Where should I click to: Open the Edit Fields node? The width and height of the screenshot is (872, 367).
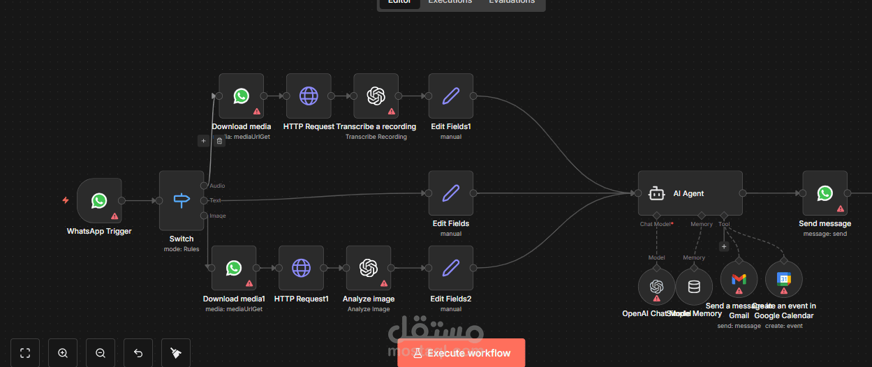pos(451,193)
